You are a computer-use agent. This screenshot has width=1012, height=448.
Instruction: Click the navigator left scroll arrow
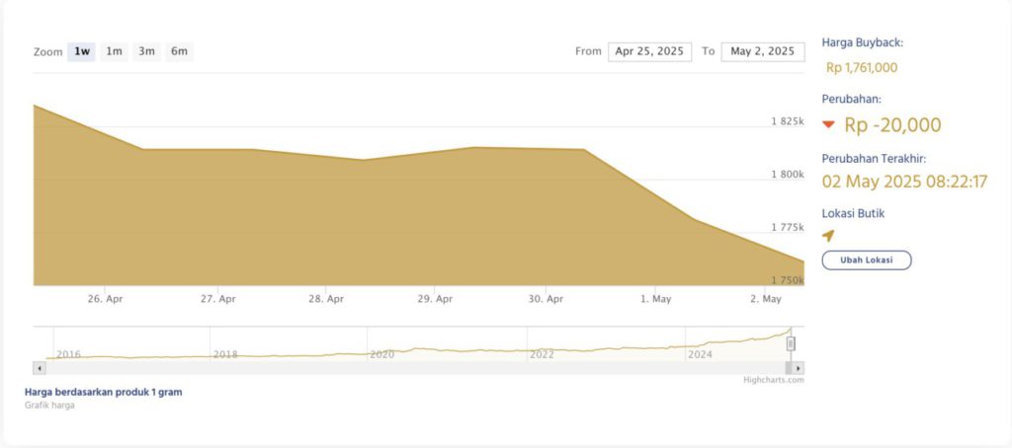click(x=39, y=368)
